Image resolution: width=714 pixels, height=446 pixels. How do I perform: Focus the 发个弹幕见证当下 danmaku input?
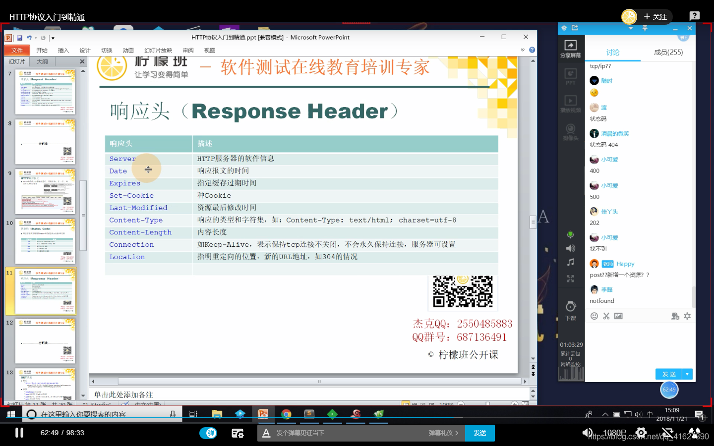coord(347,433)
